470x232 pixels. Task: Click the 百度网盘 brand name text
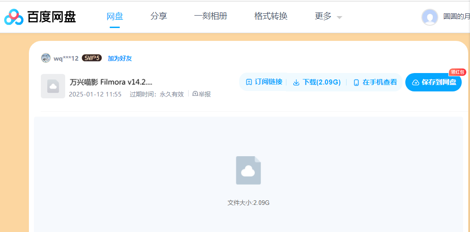[51, 17]
